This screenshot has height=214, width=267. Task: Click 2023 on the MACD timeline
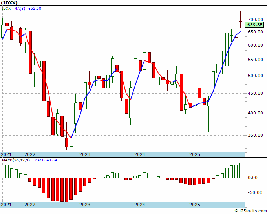85,205
